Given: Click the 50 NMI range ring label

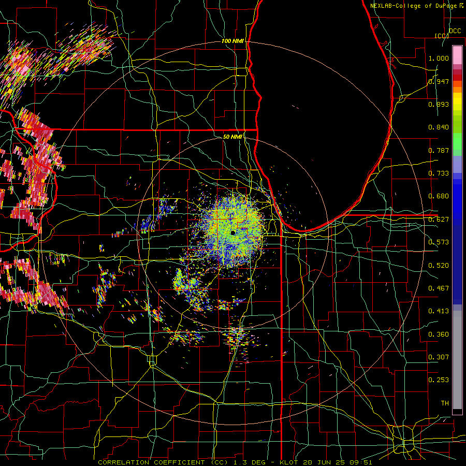Looking at the screenshot, I should pos(232,137).
